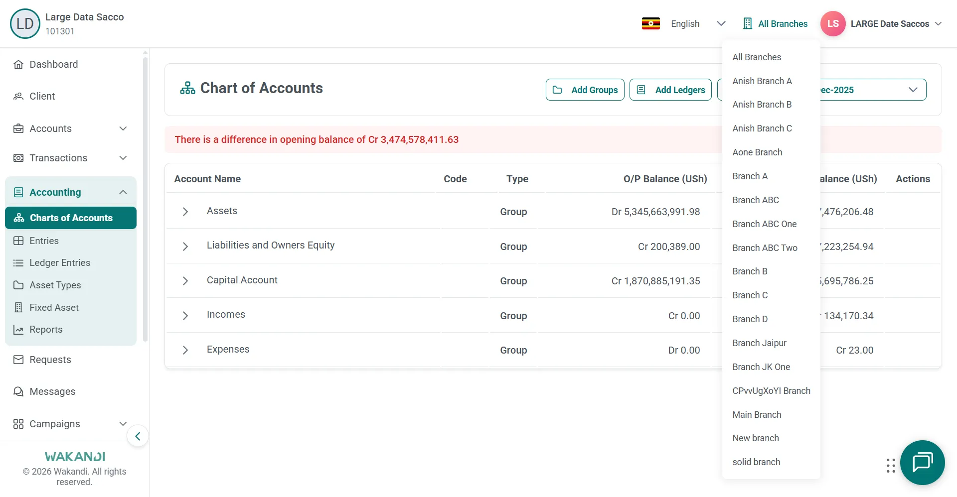The height and width of the screenshot is (497, 957).
Task: Click the Cr 1,870,885,191.35 balance cell
Action: (655, 281)
